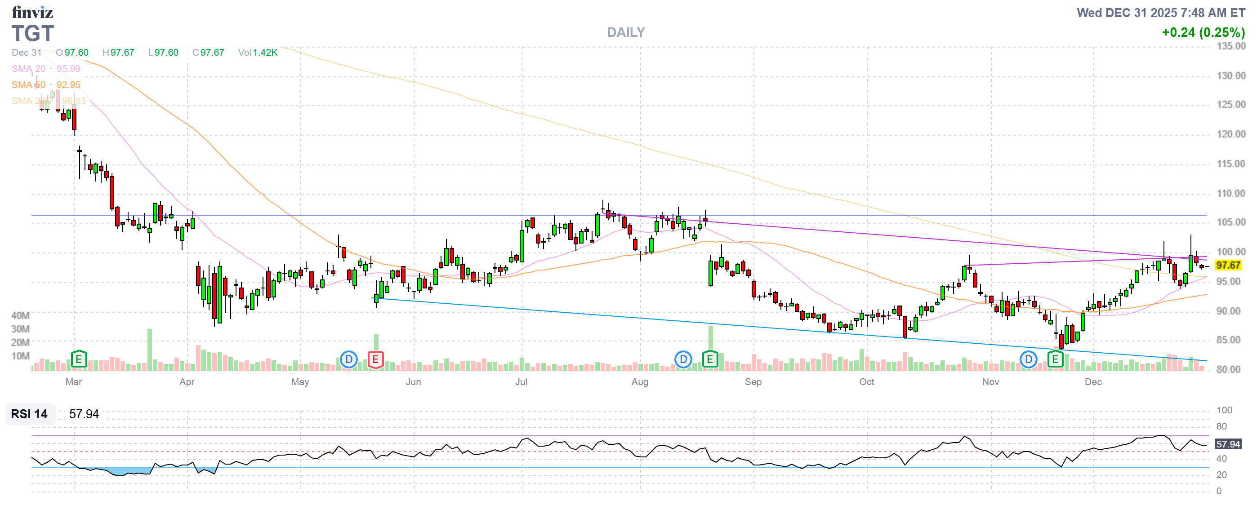
Task: Click the DAILY timeframe label
Action: pyautogui.click(x=625, y=33)
